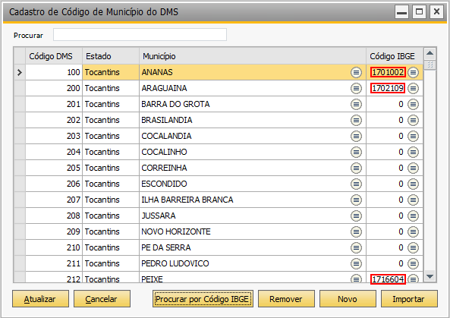Open list icon beside COCALINHO municipality
450x318 pixels.
tap(356, 152)
